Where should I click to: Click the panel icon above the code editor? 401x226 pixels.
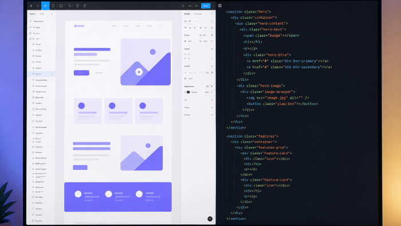click(x=220, y=5)
